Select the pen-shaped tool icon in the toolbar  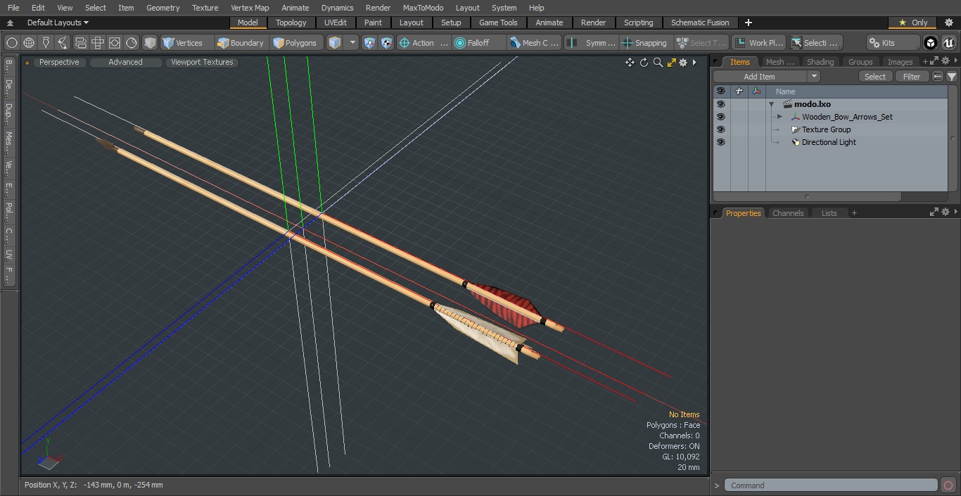pos(46,43)
